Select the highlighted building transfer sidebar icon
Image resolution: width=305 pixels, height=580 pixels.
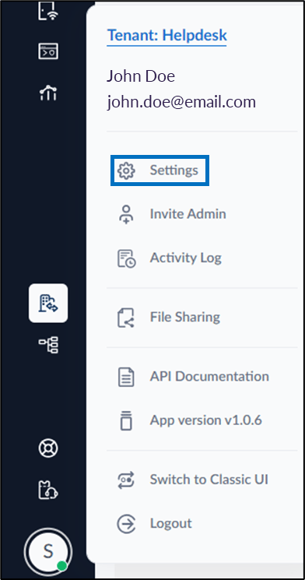(x=48, y=303)
